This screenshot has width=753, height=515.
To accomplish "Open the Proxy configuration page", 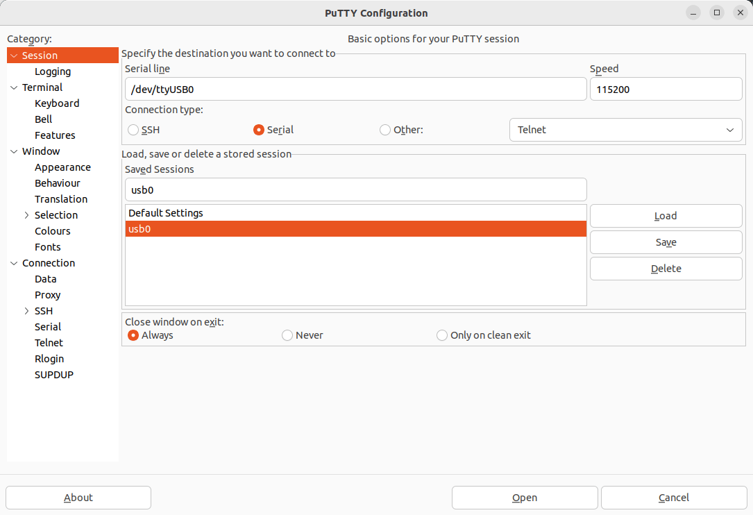I will (47, 294).
